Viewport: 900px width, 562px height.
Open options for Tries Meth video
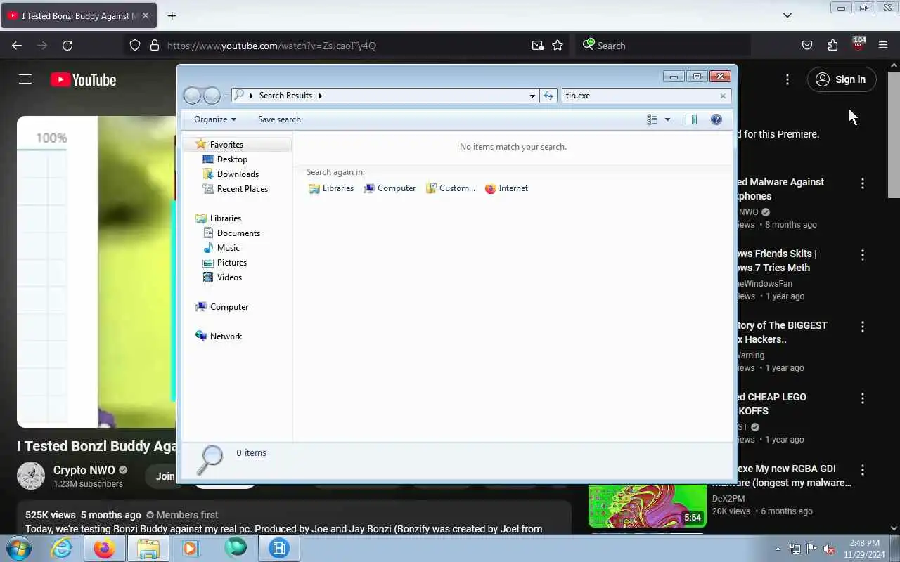(x=863, y=255)
